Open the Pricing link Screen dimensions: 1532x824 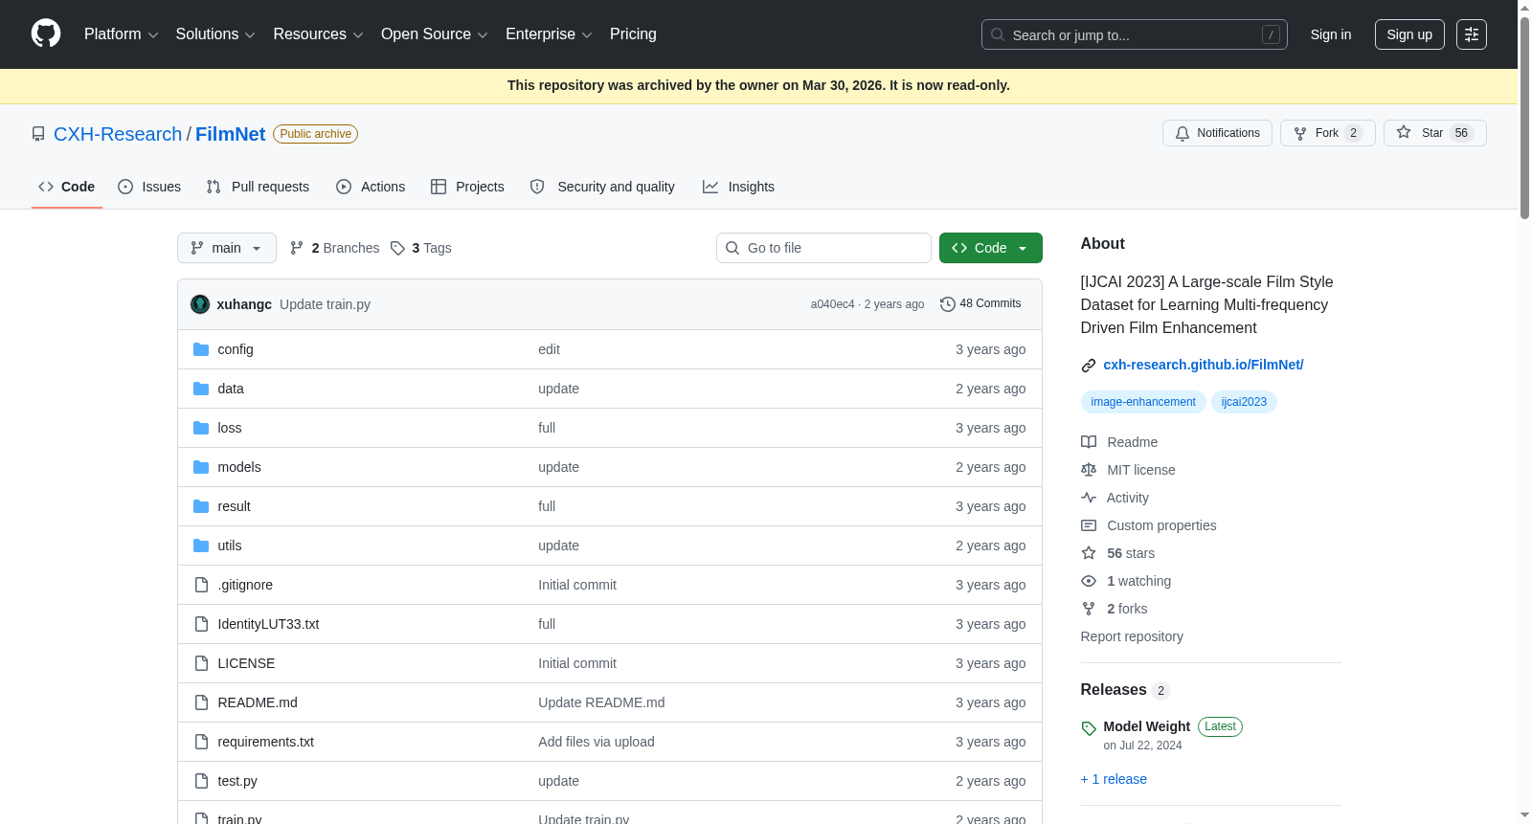click(633, 34)
